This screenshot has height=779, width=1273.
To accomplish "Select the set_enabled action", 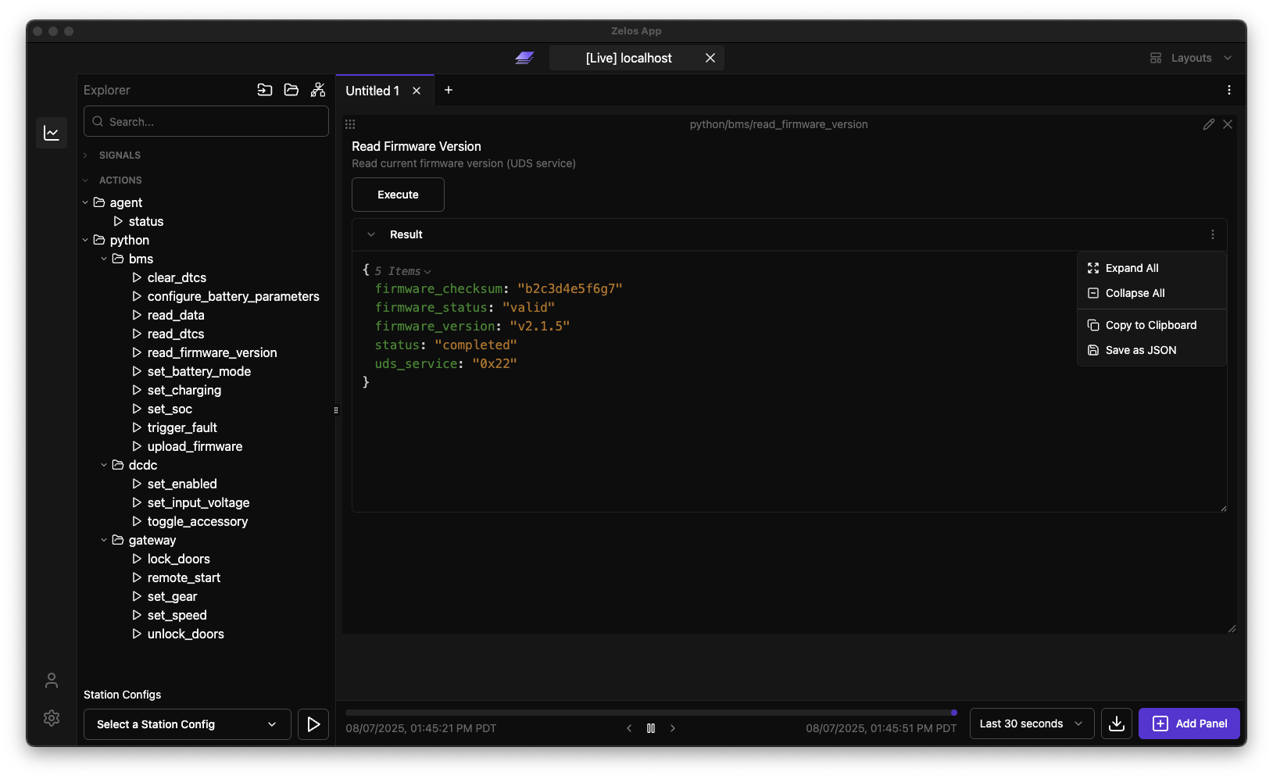I will coord(182,484).
